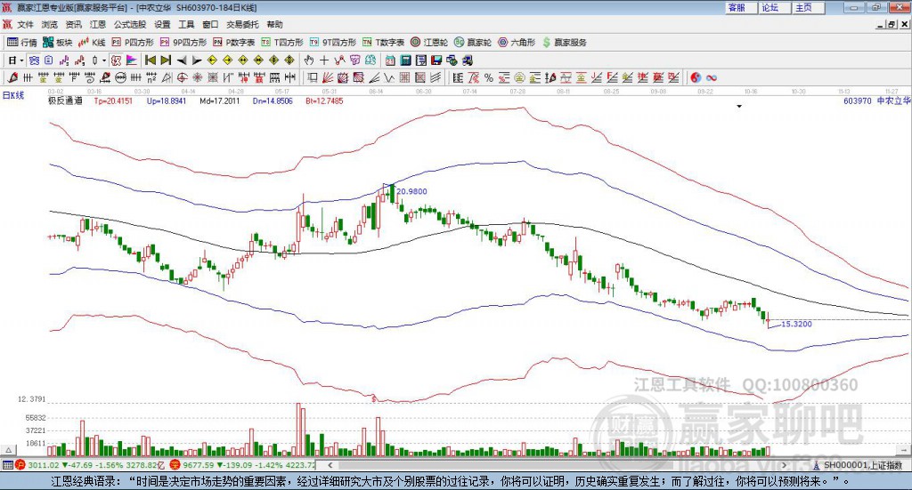This screenshot has width=912, height=490.
Task: Open the 交易委托 menu
Action: [242, 24]
